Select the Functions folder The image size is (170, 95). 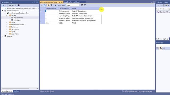coord(15,27)
